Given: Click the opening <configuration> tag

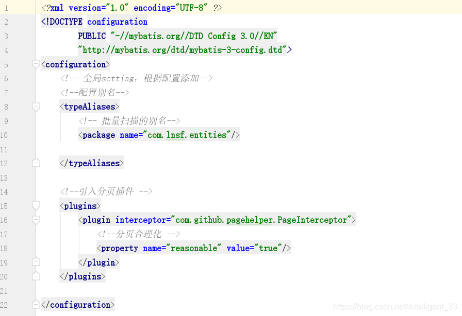Looking at the screenshot, I should coord(75,64).
